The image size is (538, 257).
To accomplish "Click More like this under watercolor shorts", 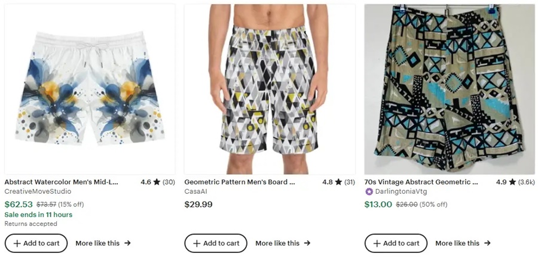I will click(103, 243).
